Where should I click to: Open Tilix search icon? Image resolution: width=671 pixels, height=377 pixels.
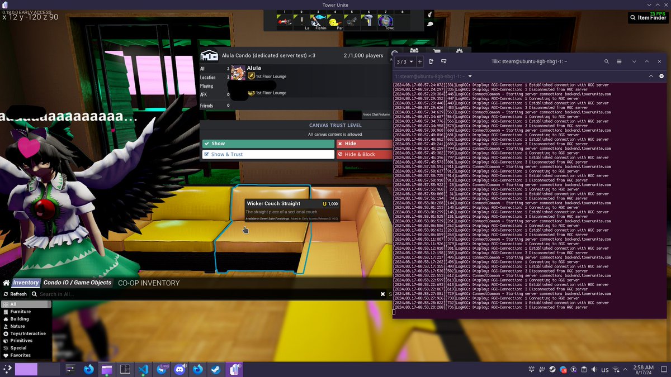click(607, 61)
